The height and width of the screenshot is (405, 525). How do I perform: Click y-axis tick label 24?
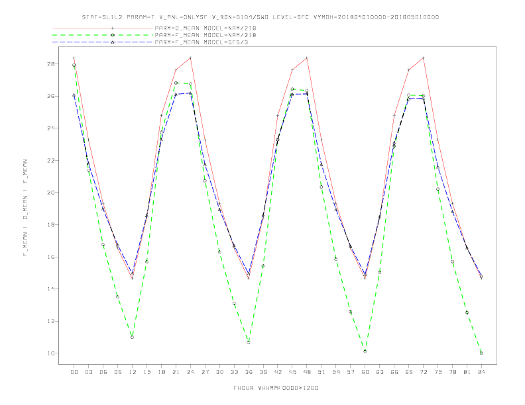click(51, 128)
